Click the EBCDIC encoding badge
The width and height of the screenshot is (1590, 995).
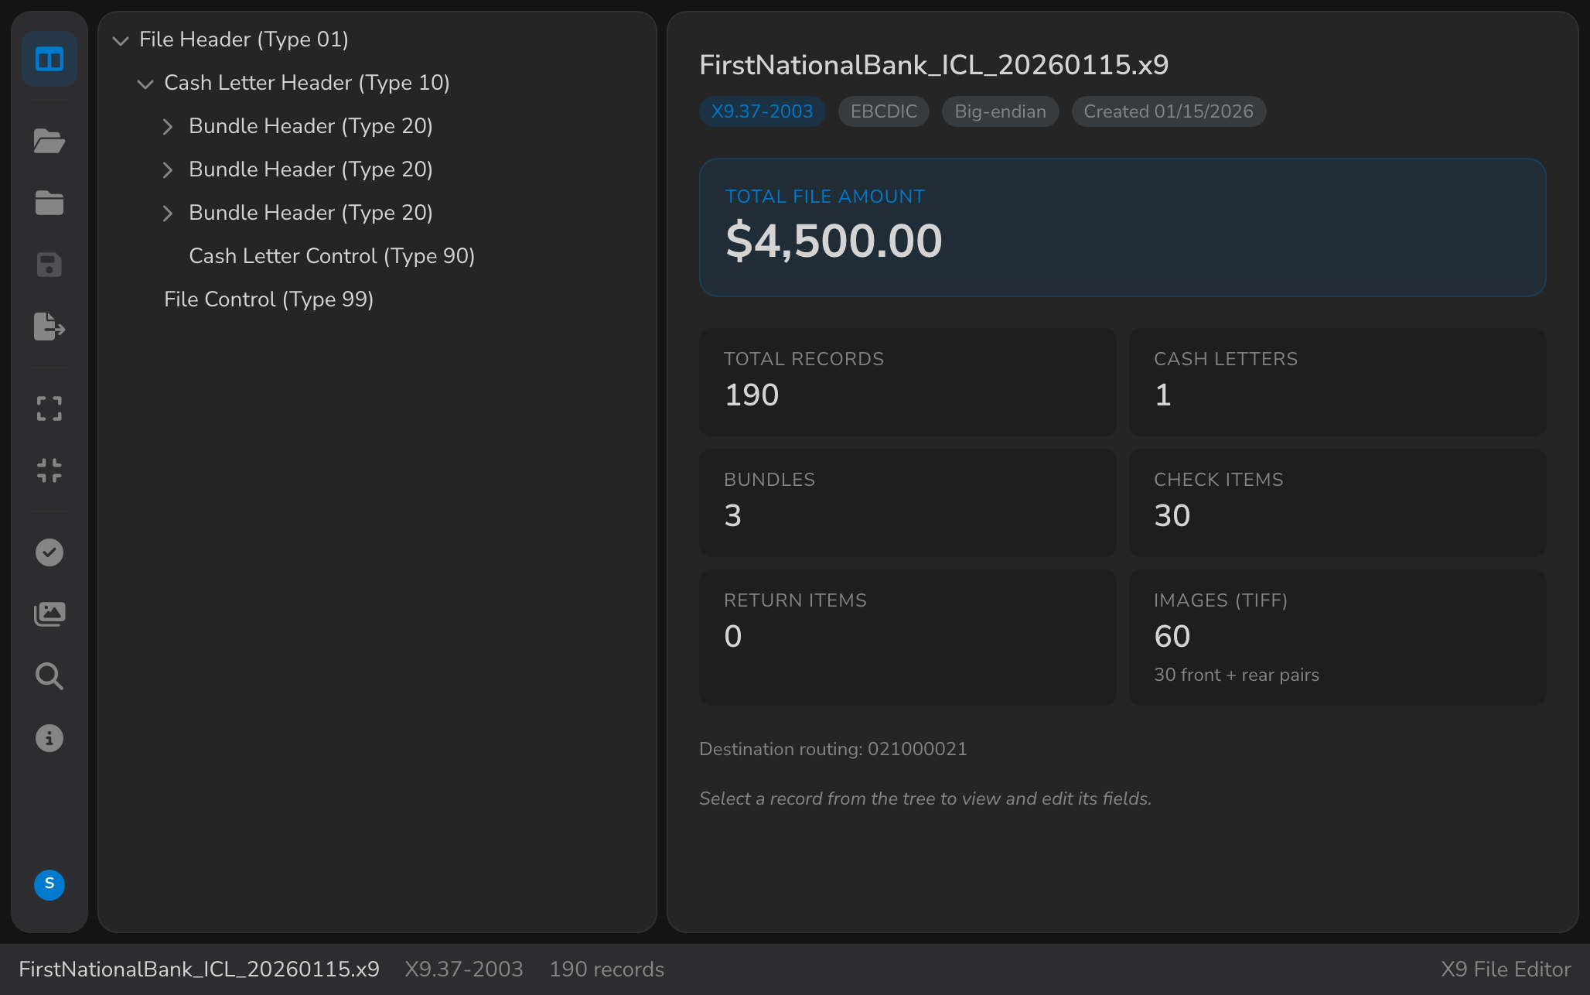point(884,111)
